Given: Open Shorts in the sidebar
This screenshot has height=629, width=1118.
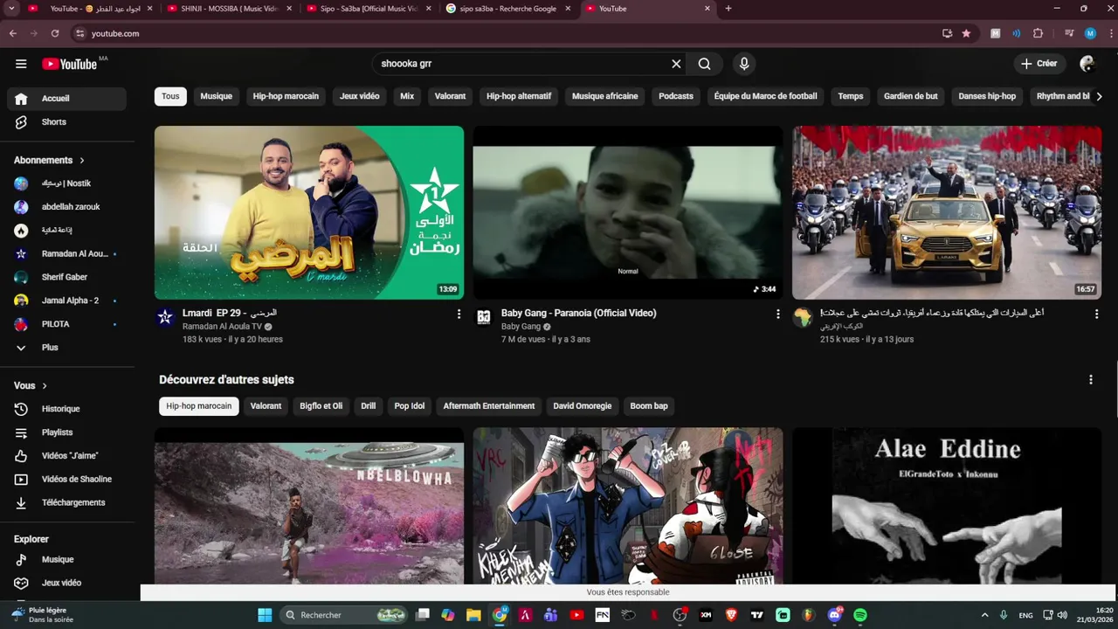Looking at the screenshot, I should point(66,122).
